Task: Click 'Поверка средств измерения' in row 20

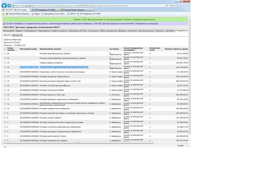Action: point(51,63)
